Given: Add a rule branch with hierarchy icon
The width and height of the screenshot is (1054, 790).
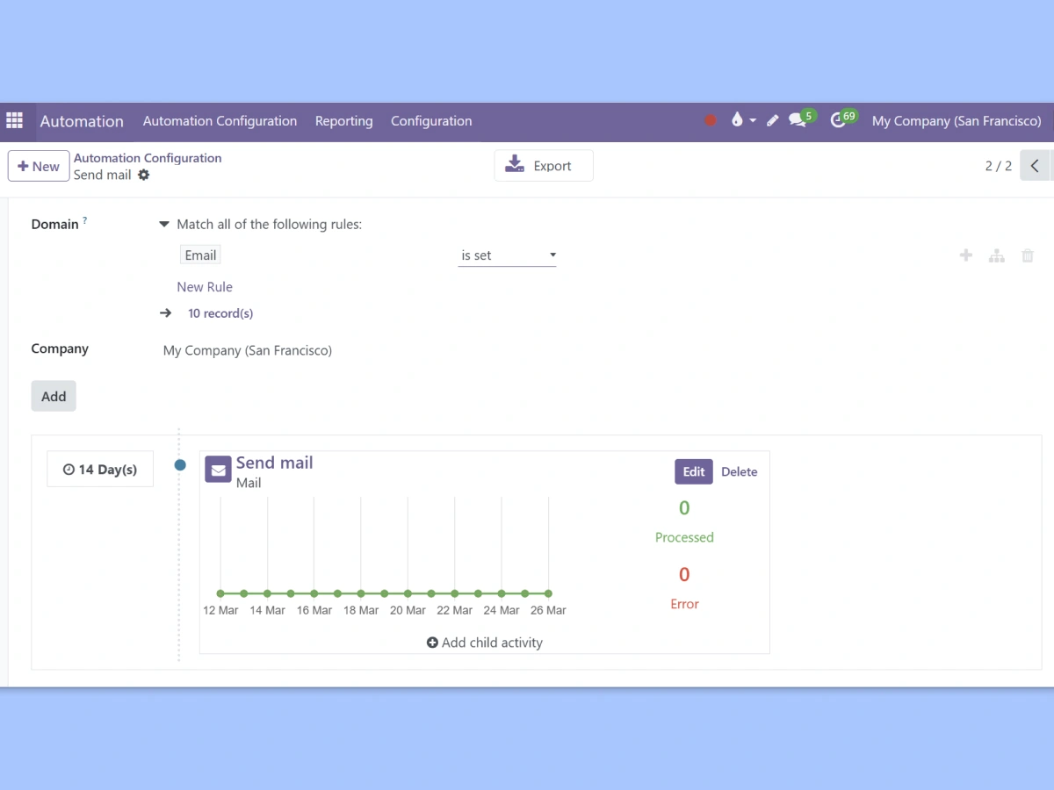Looking at the screenshot, I should pos(996,255).
